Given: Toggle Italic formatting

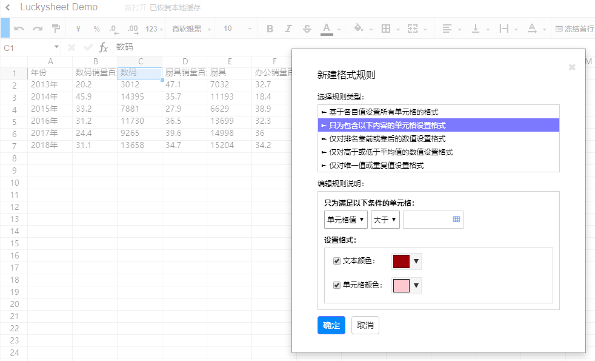Looking at the screenshot, I should coord(288,28).
